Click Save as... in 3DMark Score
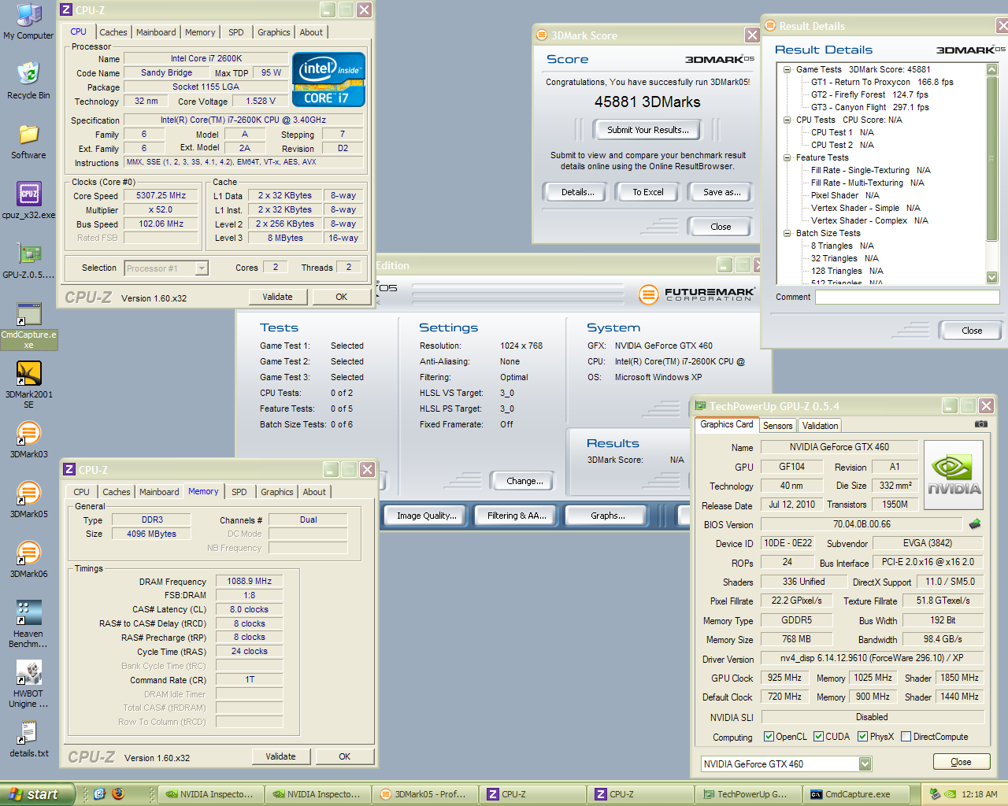 pos(721,192)
